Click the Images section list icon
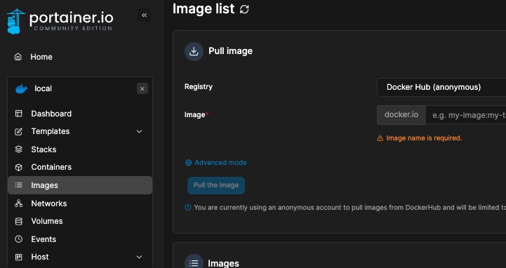 [194, 262]
